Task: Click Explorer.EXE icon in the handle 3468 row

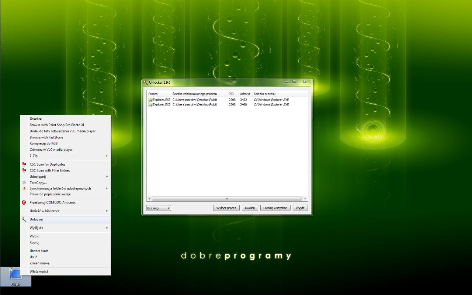Action: pyautogui.click(x=150, y=104)
